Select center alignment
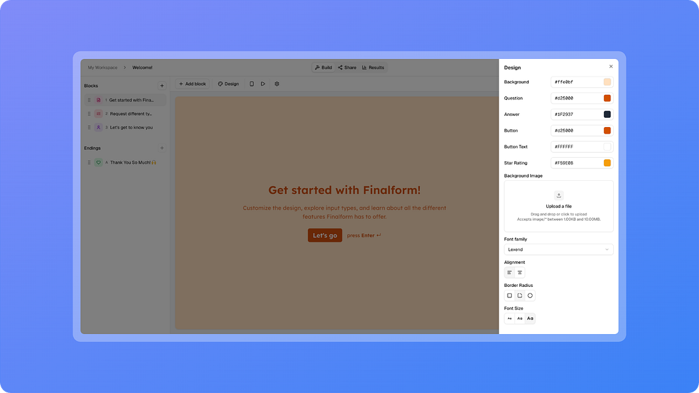 click(520, 272)
